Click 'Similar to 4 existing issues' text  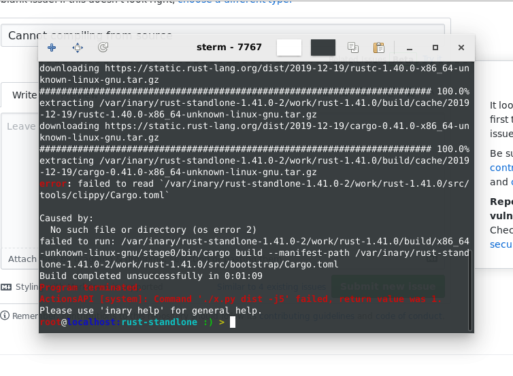271,287
